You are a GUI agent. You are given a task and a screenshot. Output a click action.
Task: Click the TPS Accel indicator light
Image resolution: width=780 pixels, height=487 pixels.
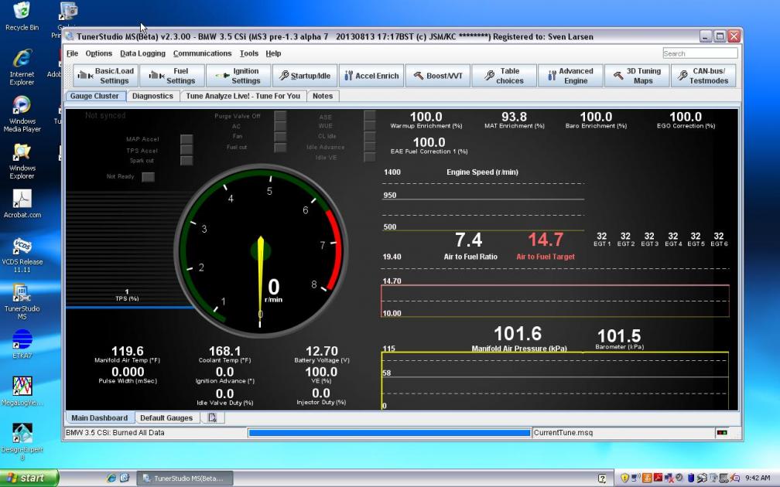tap(186, 150)
